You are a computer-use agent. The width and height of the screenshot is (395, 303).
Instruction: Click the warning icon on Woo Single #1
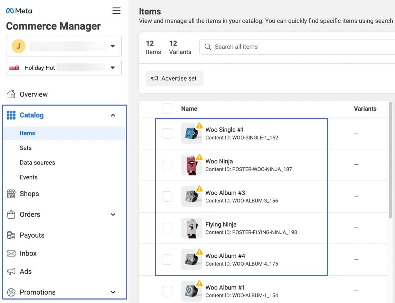tap(199, 126)
